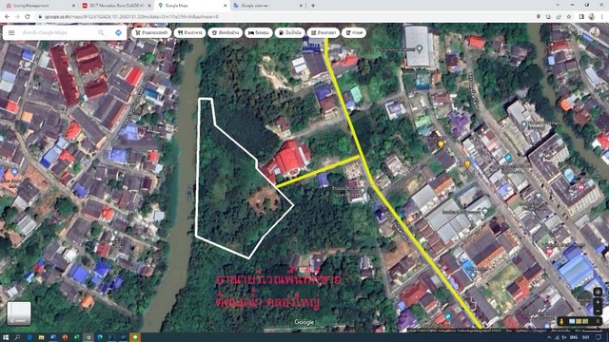
Task: Toggle the layers thumbnail at bottom left
Action: [19, 313]
